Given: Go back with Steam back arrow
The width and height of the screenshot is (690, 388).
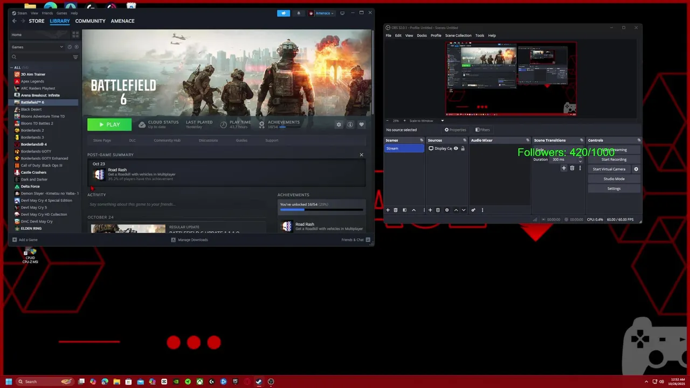Looking at the screenshot, I should [15, 21].
